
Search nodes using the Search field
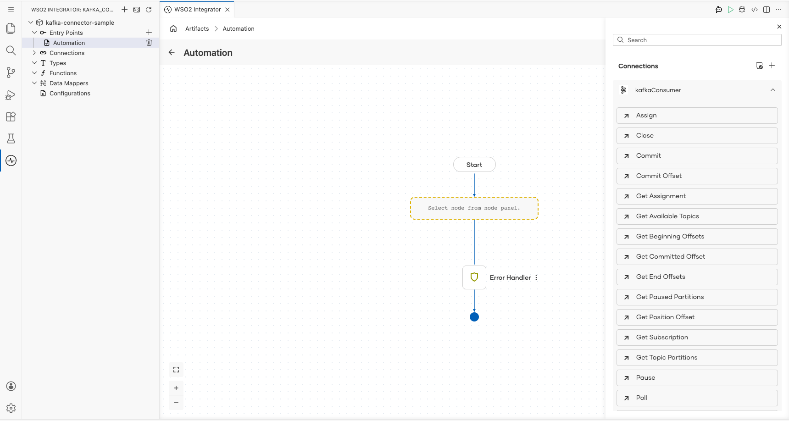pyautogui.click(x=697, y=40)
